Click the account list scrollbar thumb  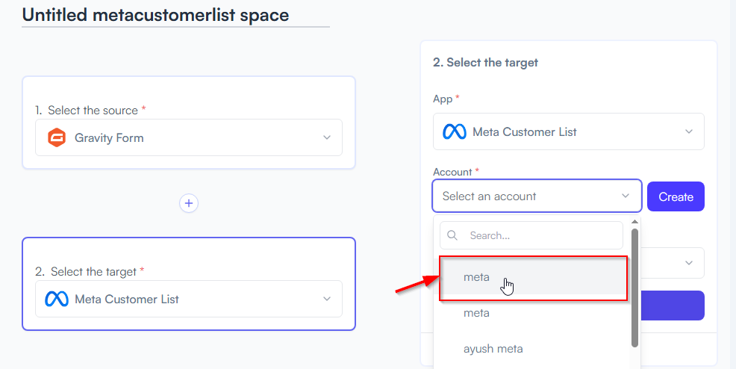click(634, 288)
